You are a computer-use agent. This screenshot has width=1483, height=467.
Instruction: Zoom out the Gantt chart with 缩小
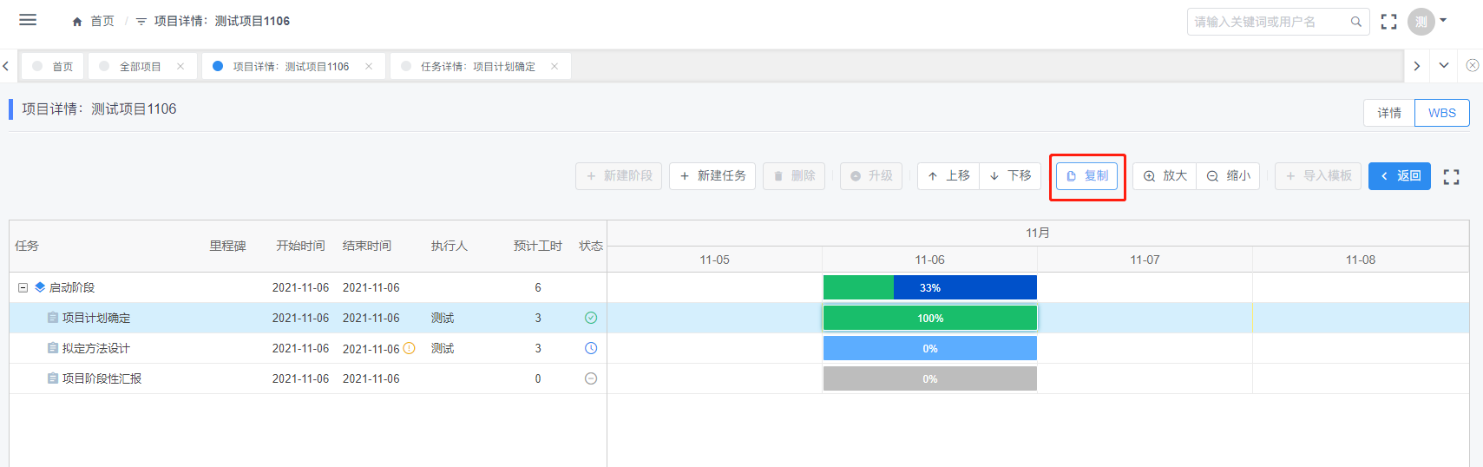click(x=1228, y=176)
